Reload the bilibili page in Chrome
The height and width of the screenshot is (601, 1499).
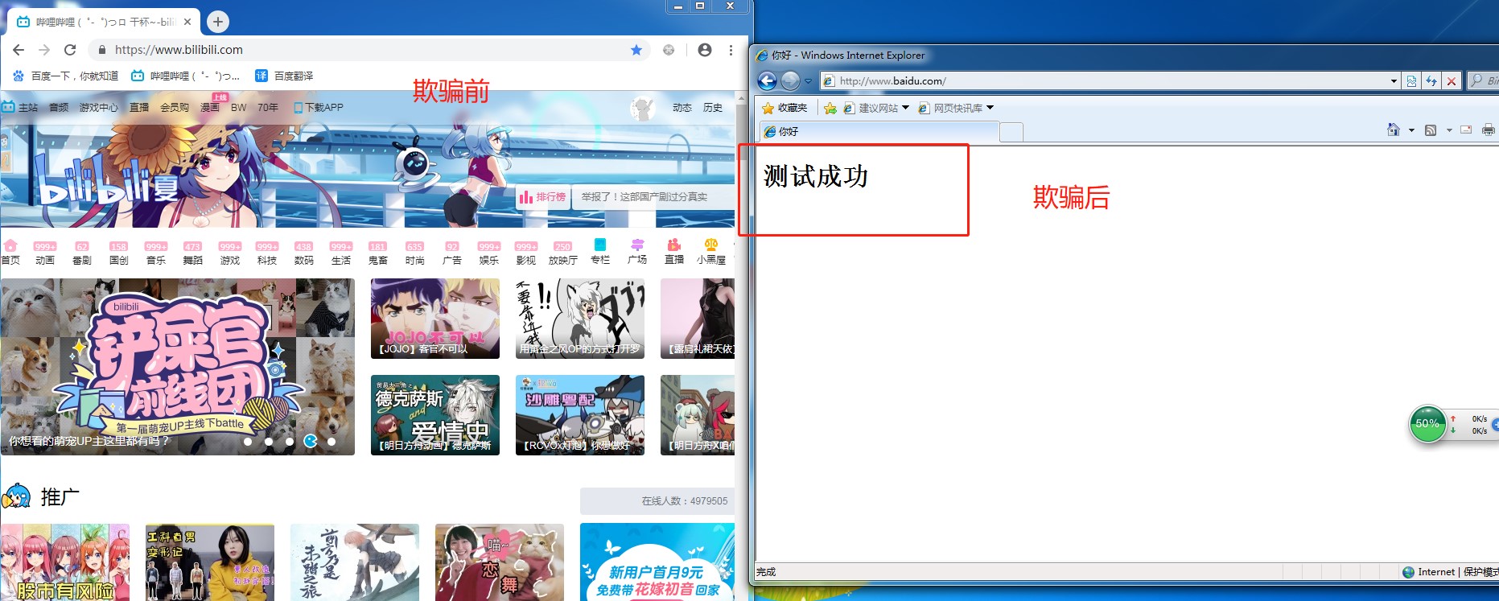coord(70,50)
